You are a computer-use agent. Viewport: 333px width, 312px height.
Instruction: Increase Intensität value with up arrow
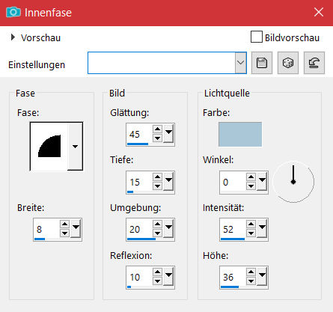tap(251, 224)
